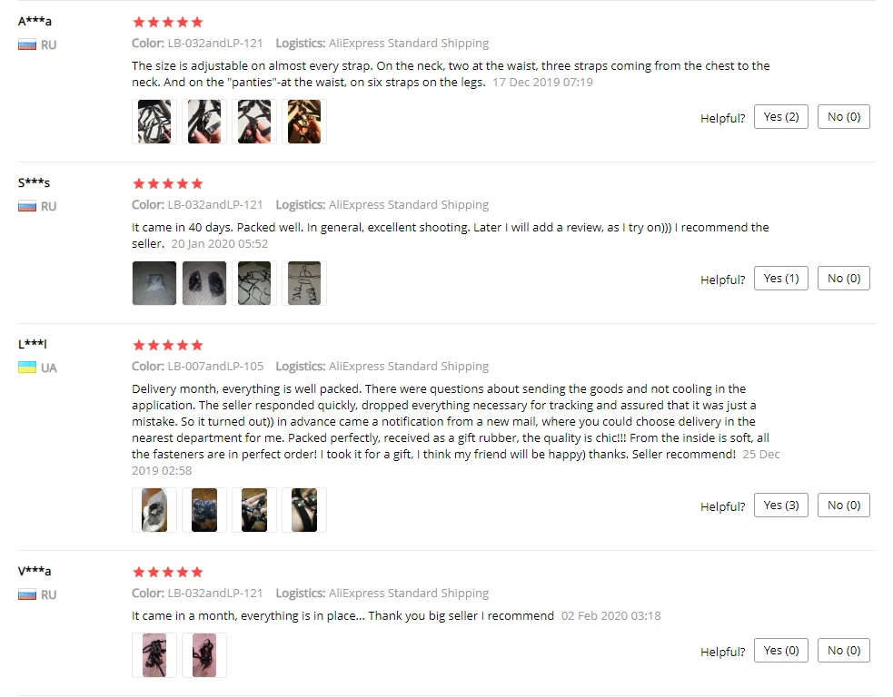Click the Russia flag next to A***a
The width and height of the screenshot is (893, 697).
click(x=26, y=44)
